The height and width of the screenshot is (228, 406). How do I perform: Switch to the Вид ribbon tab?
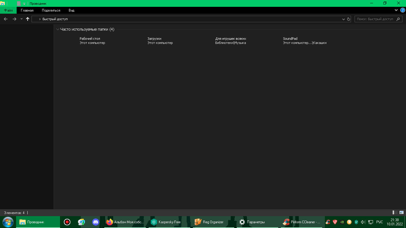pyautogui.click(x=71, y=10)
